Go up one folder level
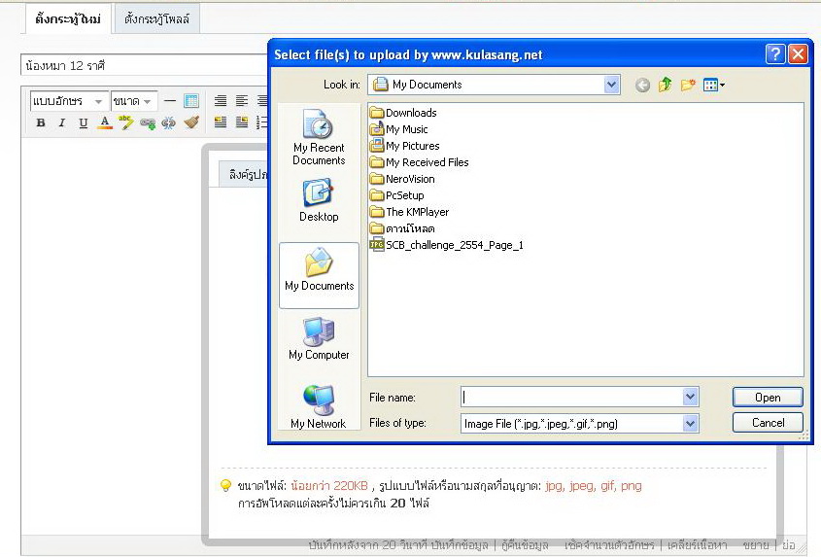This screenshot has height=557, width=821. pos(665,85)
